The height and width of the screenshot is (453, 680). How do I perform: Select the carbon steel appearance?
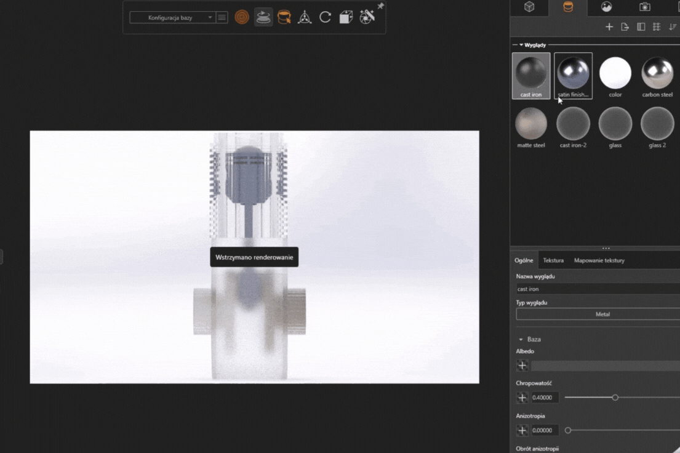tap(657, 76)
